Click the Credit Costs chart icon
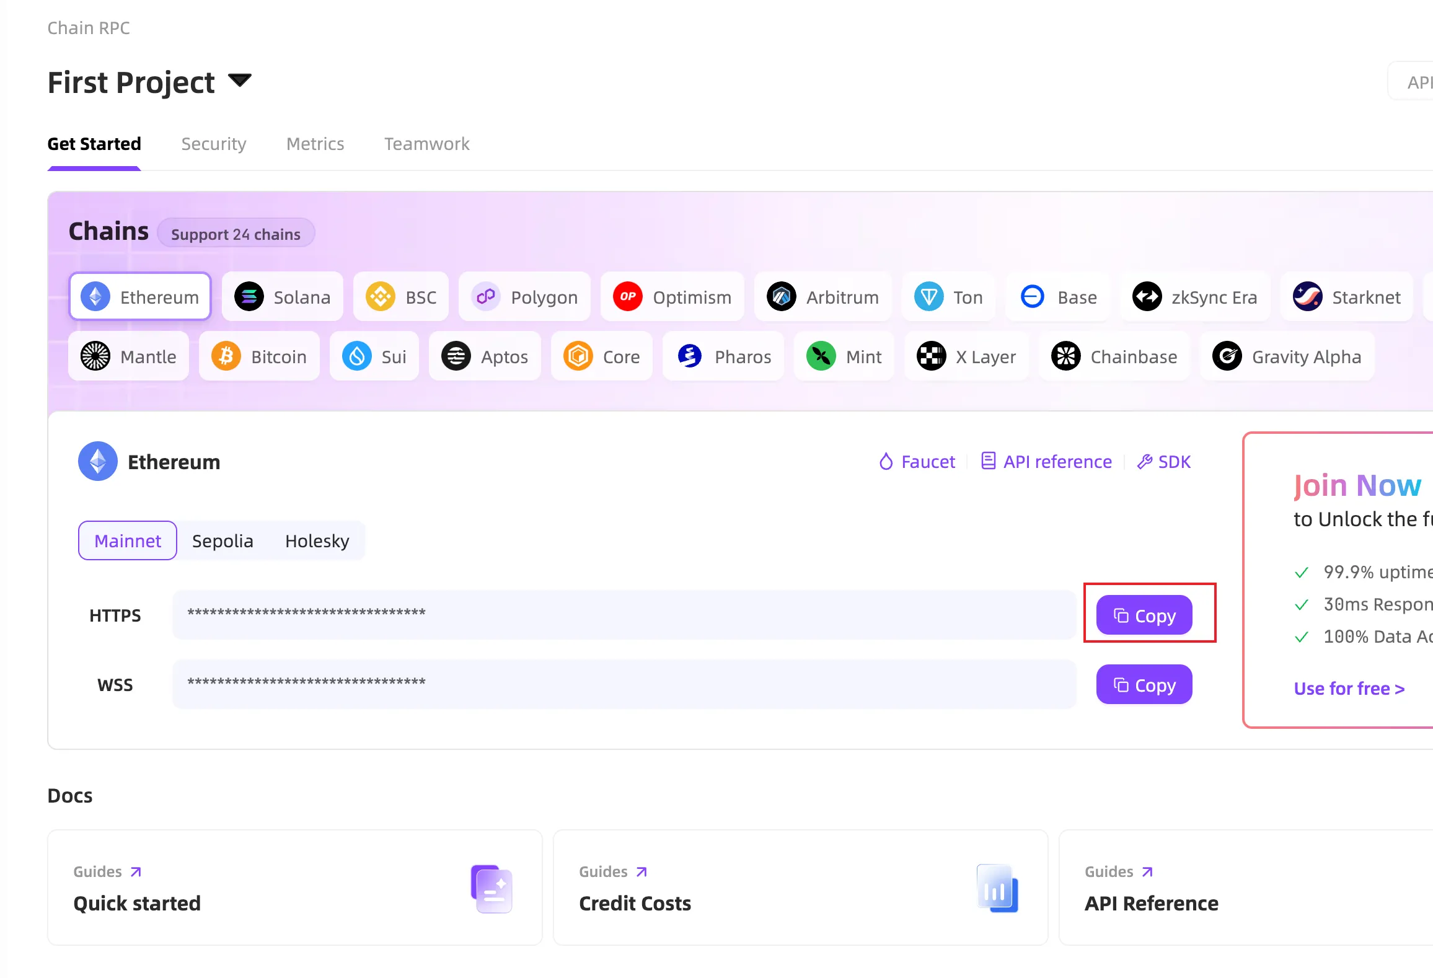Screen dimensions: 1433x978 (x=997, y=889)
